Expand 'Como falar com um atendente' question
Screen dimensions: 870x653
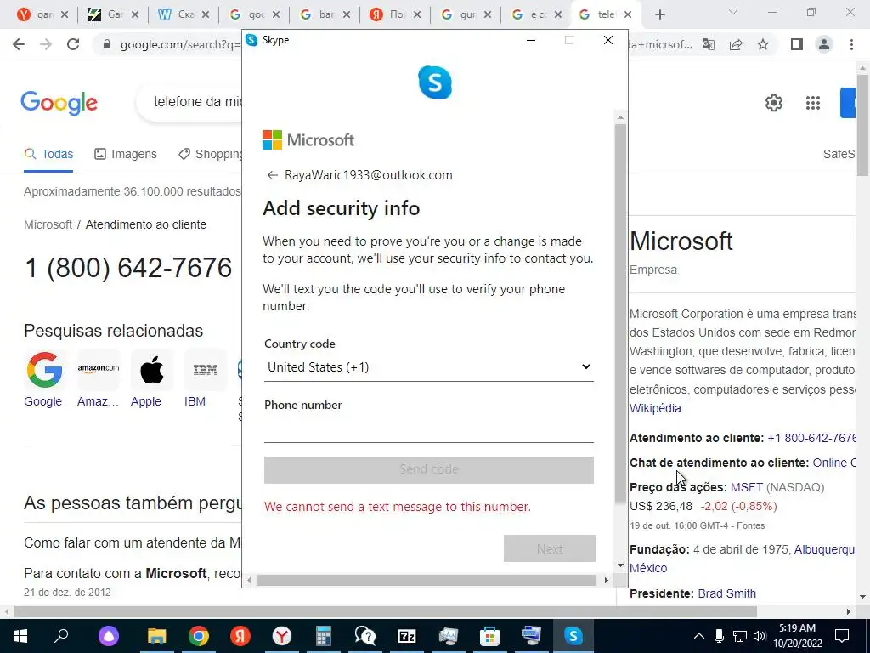coord(132,542)
